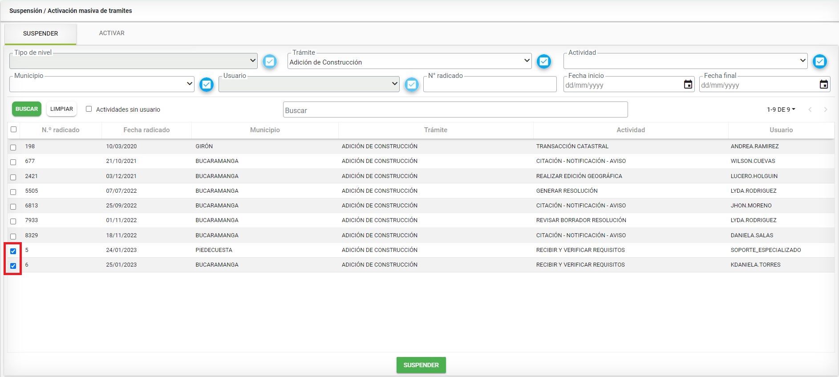This screenshot has width=839, height=377.
Task: Toggle the select-all header checkbox
Action: coord(13,130)
